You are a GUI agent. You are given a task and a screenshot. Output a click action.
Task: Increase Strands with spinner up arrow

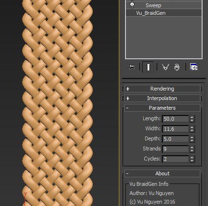[x=192, y=148]
